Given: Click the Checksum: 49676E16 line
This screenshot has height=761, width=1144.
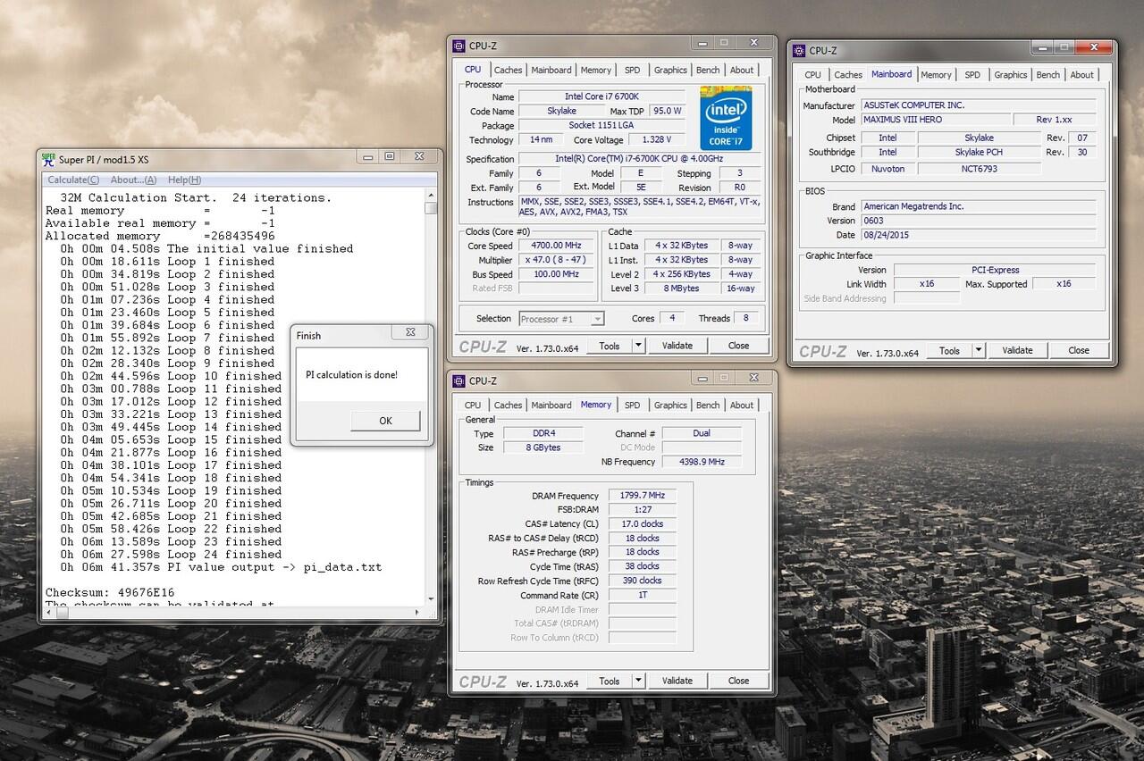Looking at the screenshot, I should point(110,592).
